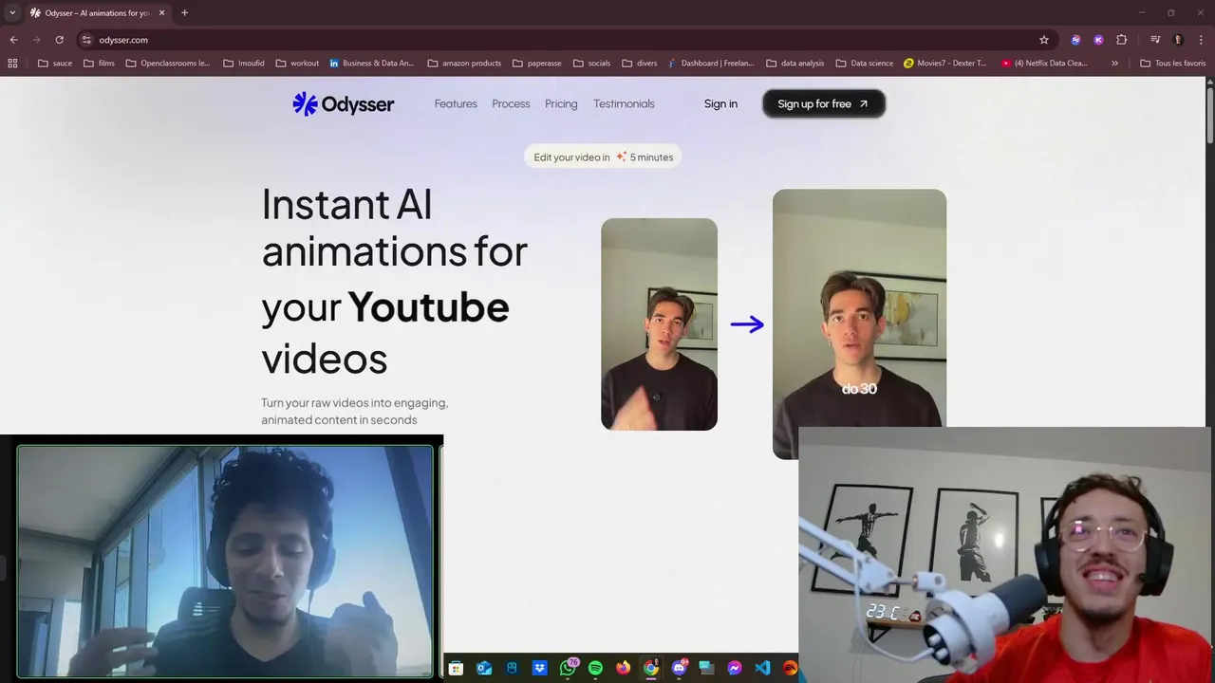Click the 'Turn your raw videos' subtitle text
Image resolution: width=1215 pixels, height=683 pixels.
pos(354,411)
